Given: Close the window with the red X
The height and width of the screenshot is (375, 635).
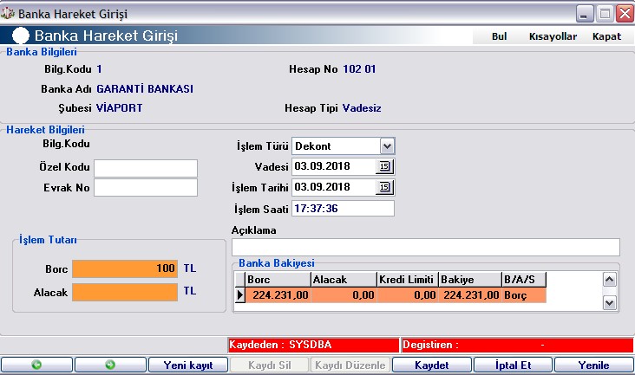Looking at the screenshot, I should (625, 14).
